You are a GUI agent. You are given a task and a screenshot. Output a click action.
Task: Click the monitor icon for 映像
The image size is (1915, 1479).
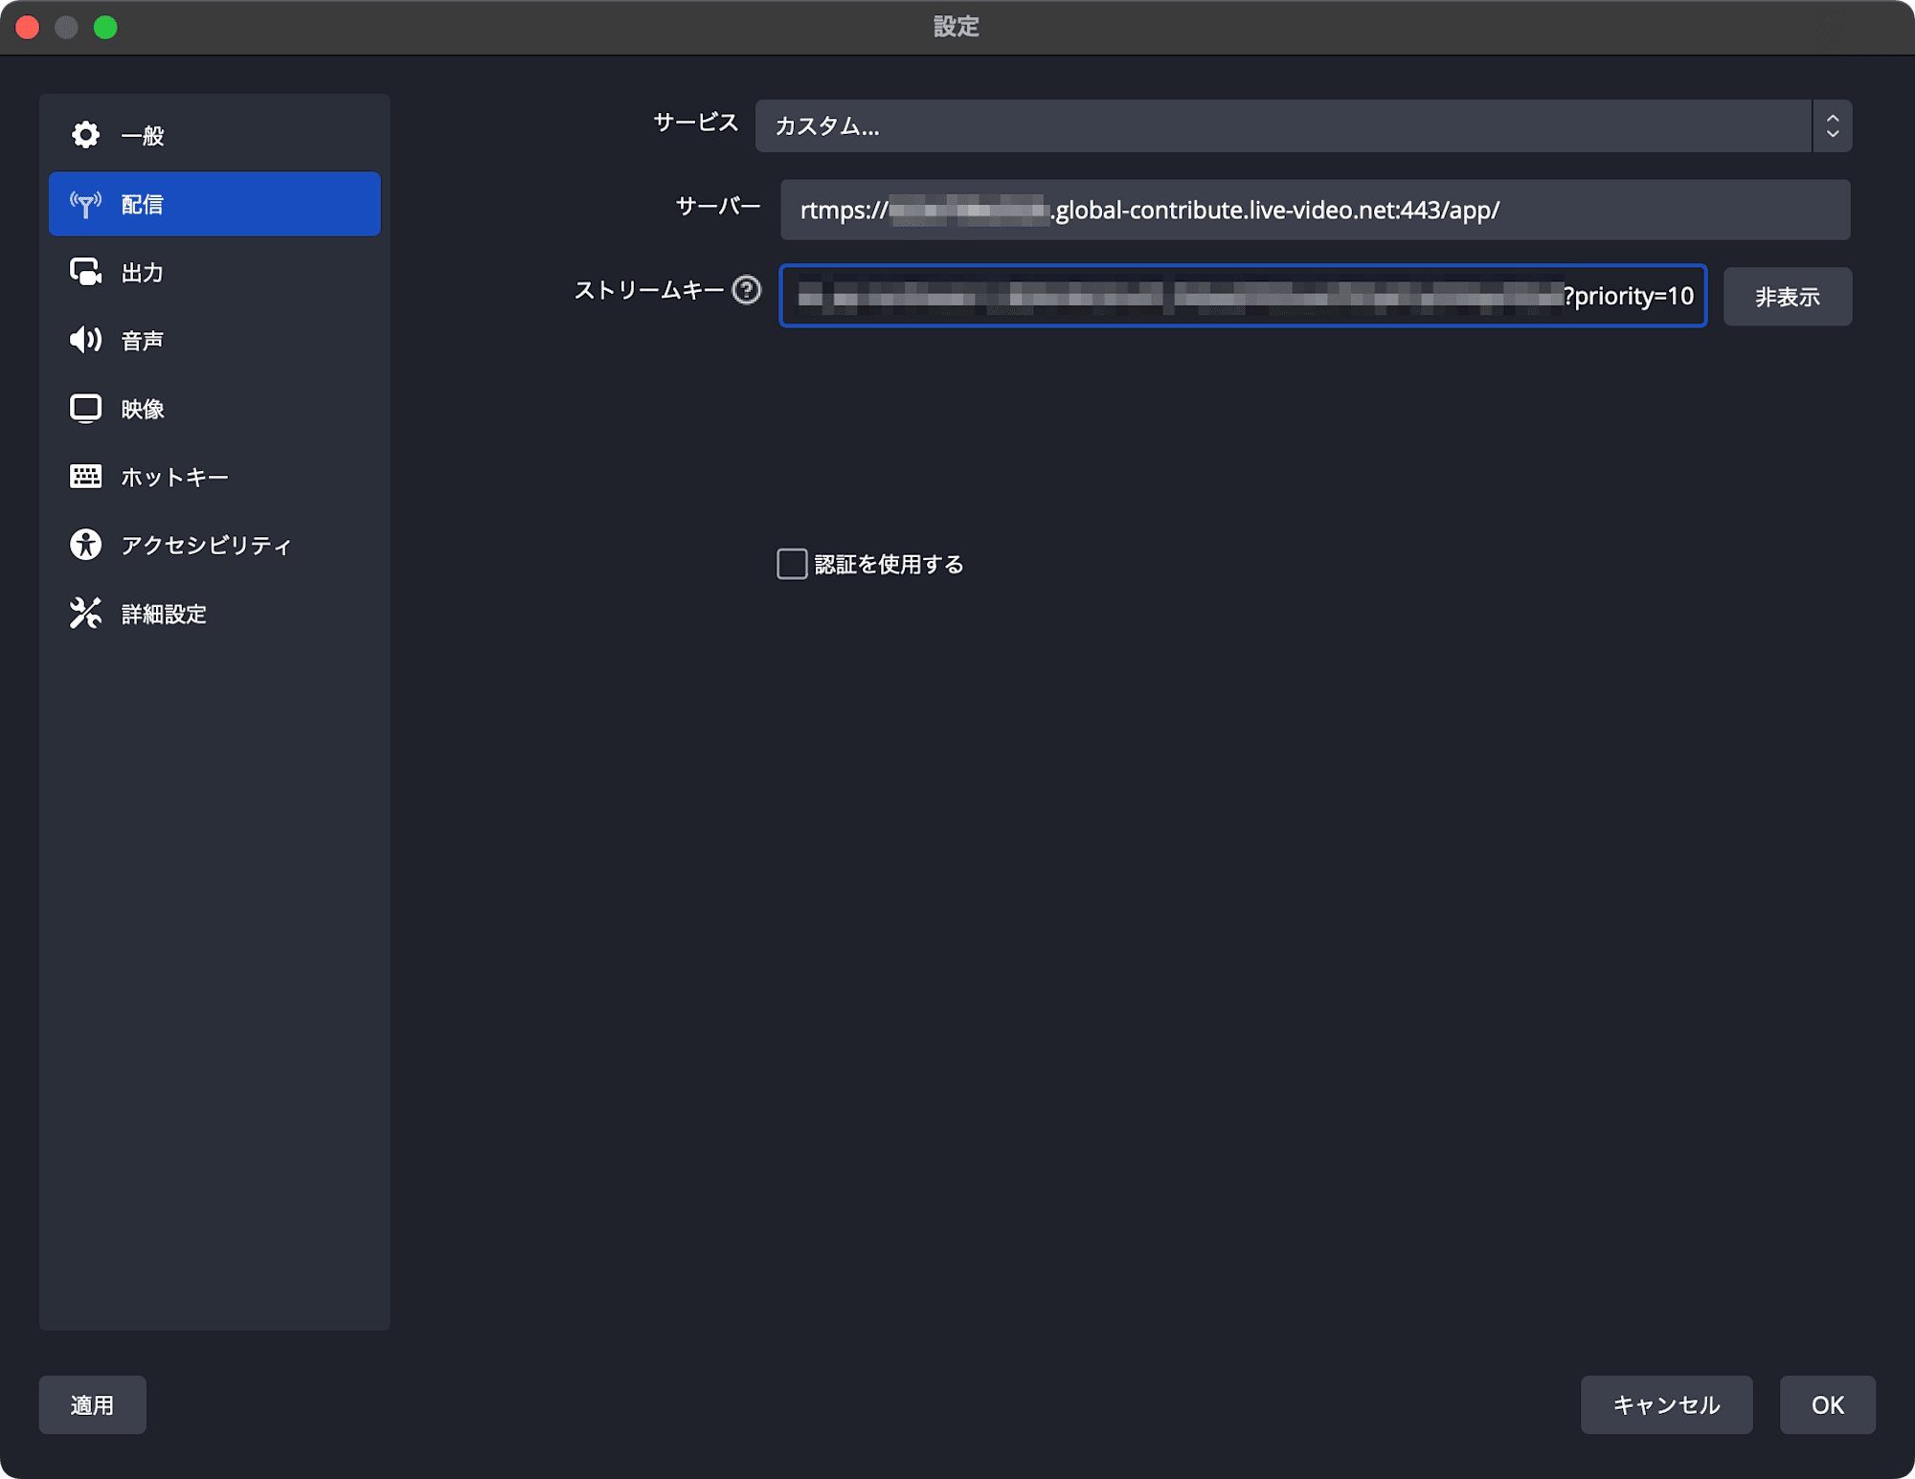(85, 409)
